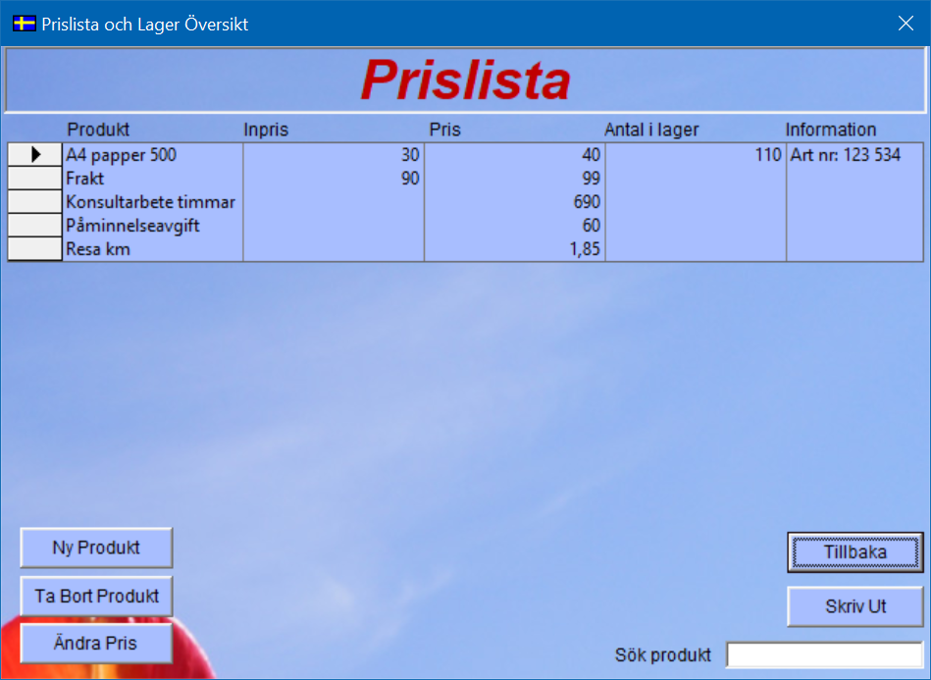Close the Prislista window
Viewport: 931px width, 680px height.
905,24
